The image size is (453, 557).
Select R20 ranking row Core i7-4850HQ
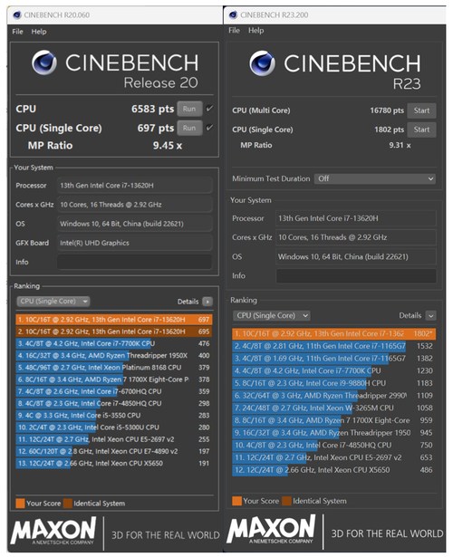click(x=114, y=404)
